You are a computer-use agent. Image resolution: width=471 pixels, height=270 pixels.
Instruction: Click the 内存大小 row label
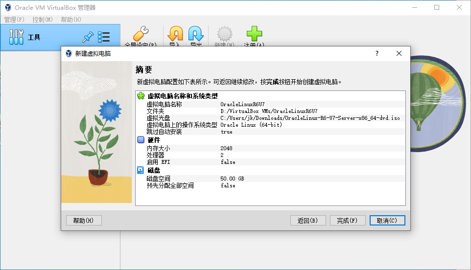[x=158, y=148]
